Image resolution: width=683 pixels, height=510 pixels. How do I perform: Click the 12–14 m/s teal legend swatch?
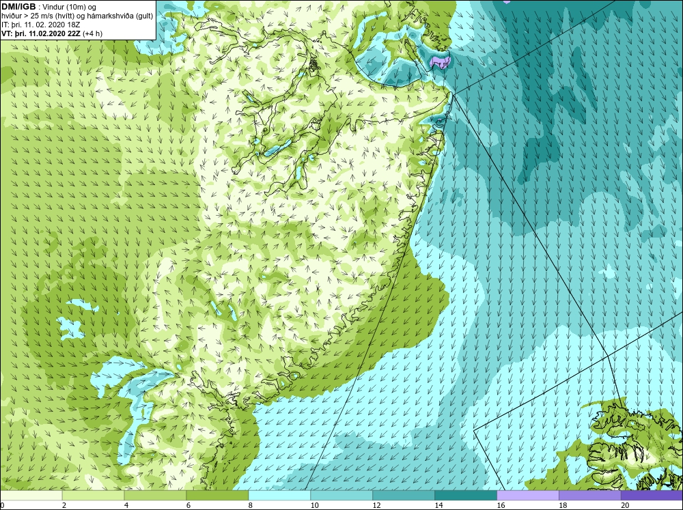[x=404, y=496]
